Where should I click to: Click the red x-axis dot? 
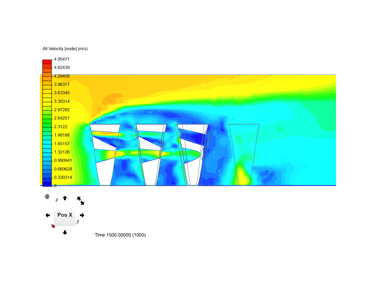tap(54, 226)
